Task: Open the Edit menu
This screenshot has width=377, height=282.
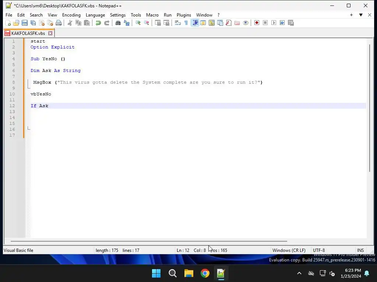Action: (21, 15)
